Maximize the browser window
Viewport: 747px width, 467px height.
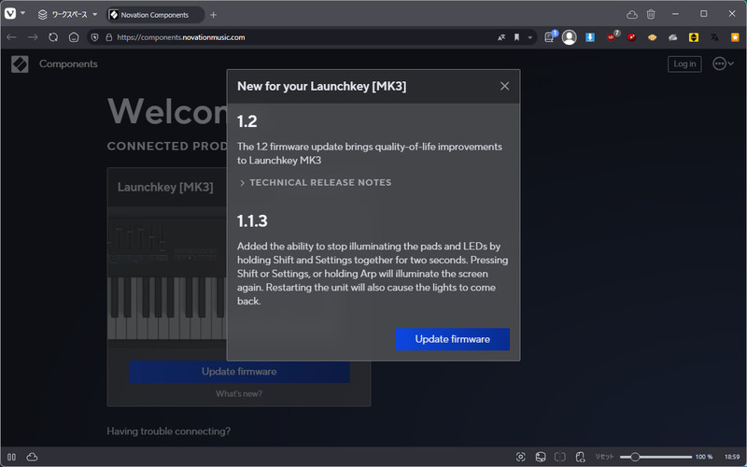(704, 14)
